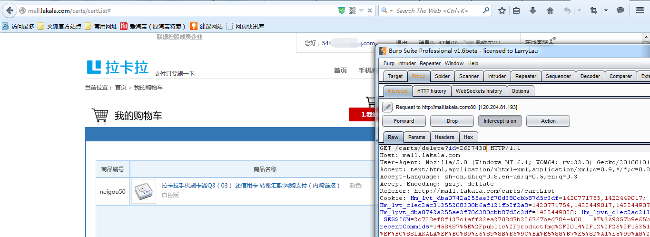Open the QR code icon in address bar
The height and width of the screenshot is (237, 650).
coord(352,10)
